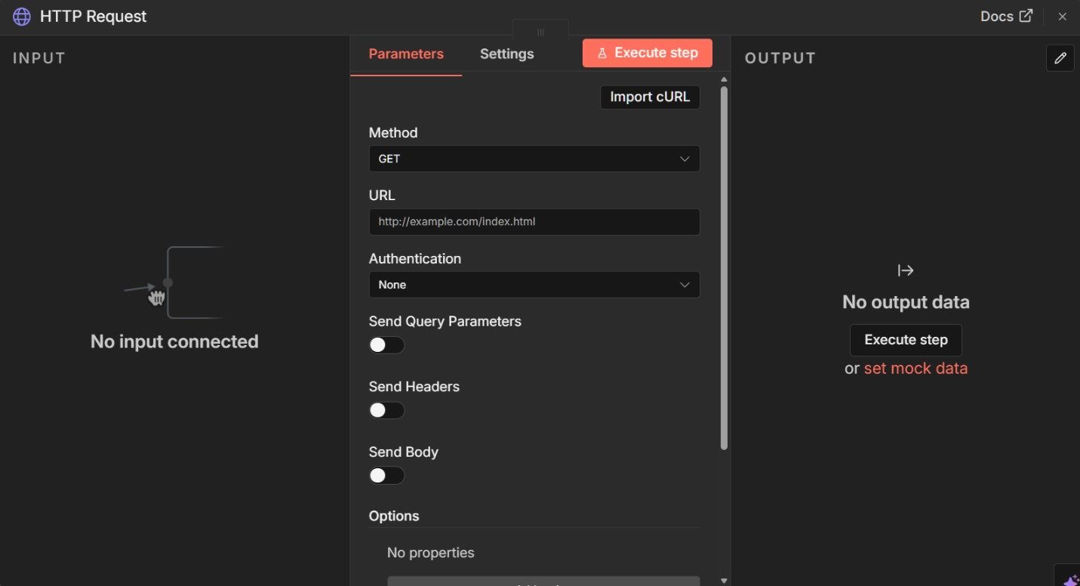Screen dimensions: 1080x586
Task: Close the HTTP Request panel with X
Action: point(1062,17)
